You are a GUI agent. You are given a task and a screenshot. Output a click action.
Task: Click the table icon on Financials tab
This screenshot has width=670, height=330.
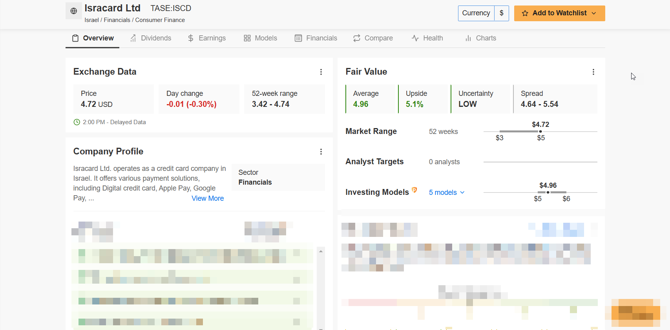(x=298, y=38)
